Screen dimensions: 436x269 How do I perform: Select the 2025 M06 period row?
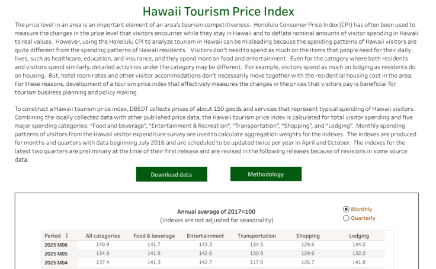(x=56, y=245)
